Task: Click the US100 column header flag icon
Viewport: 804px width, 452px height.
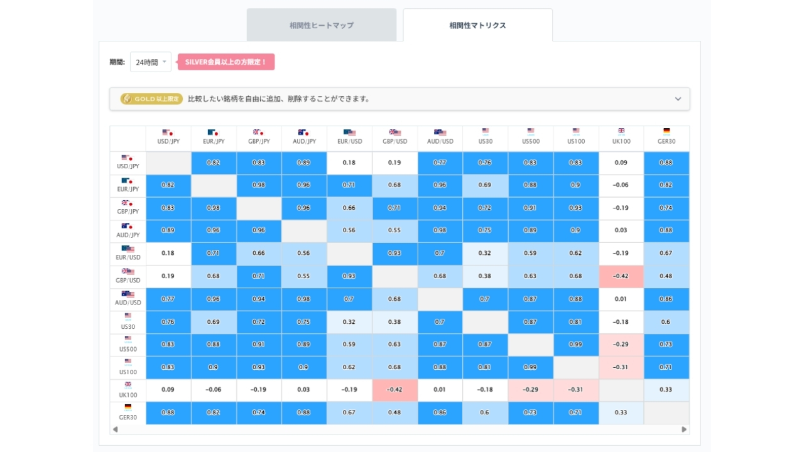Action: pyautogui.click(x=576, y=132)
